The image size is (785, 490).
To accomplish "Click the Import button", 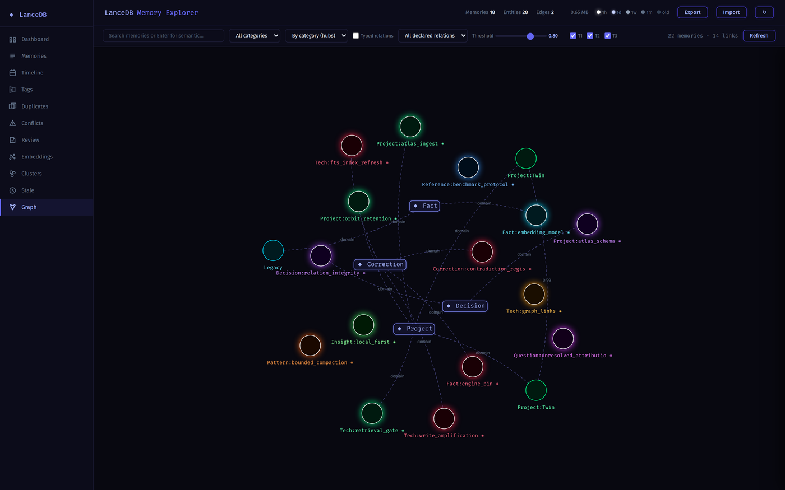I will click(731, 12).
